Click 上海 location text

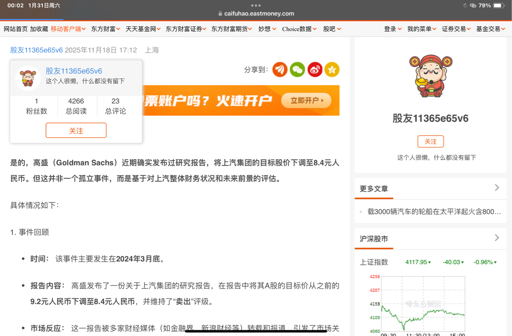[152, 50]
